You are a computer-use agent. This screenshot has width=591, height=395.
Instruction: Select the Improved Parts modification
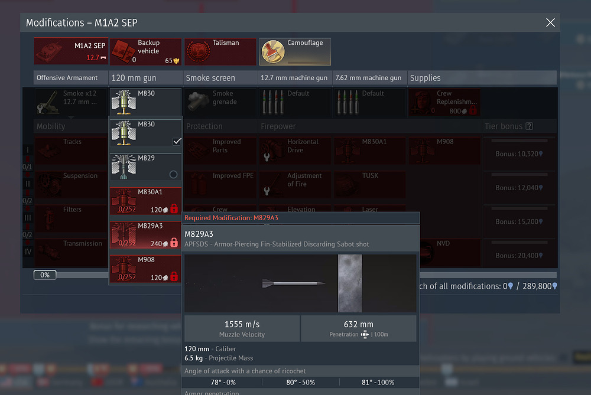tap(220, 151)
